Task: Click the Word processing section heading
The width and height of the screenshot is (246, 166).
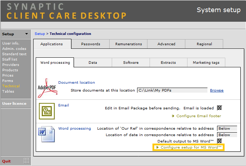Action: click(x=75, y=129)
